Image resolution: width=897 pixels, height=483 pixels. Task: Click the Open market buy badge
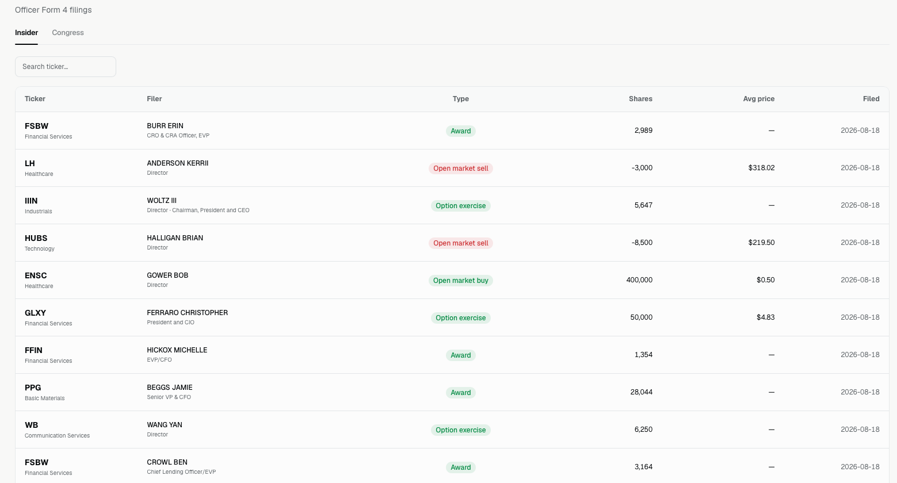[x=461, y=281]
